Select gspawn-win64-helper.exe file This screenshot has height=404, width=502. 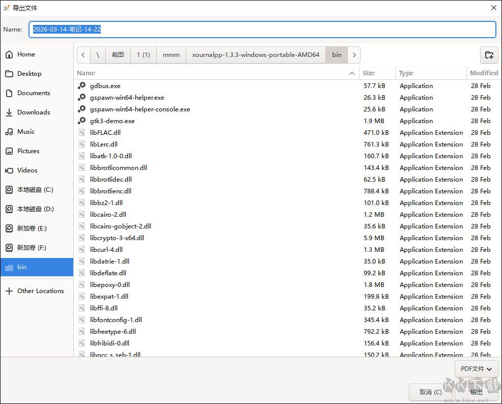click(287, 97)
